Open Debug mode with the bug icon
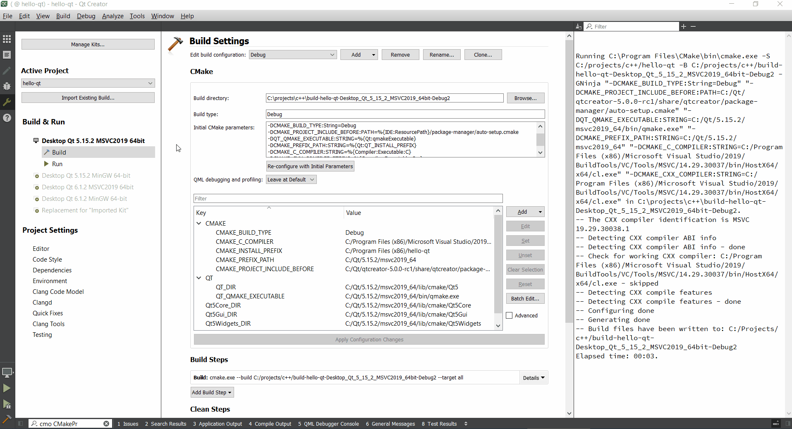Image resolution: width=792 pixels, height=429 pixels. tap(7, 86)
